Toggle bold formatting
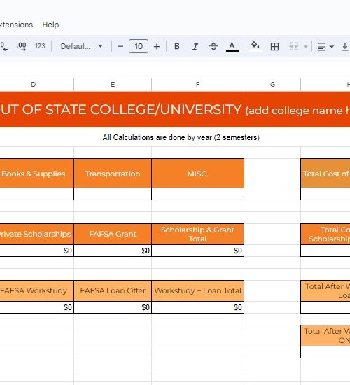Viewport: 350px width, 385px height. point(177,46)
